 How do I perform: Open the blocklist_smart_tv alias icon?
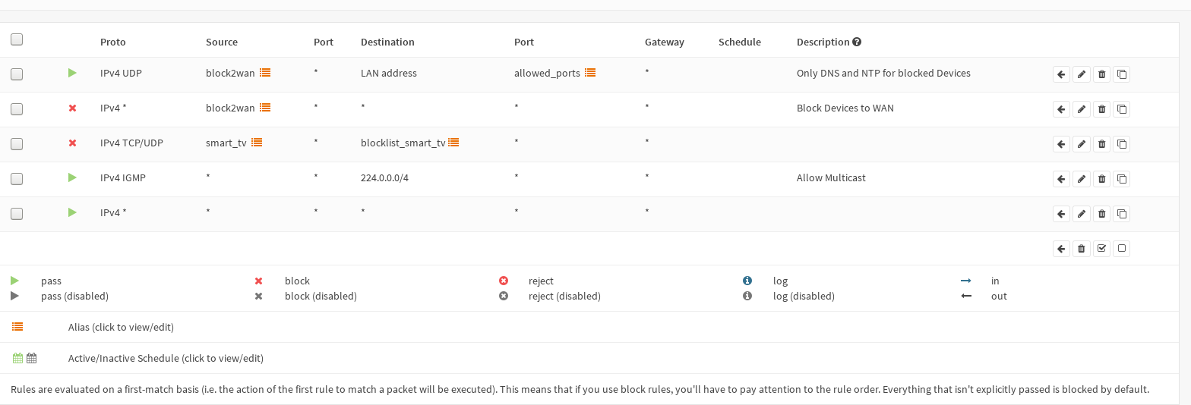[x=453, y=143]
